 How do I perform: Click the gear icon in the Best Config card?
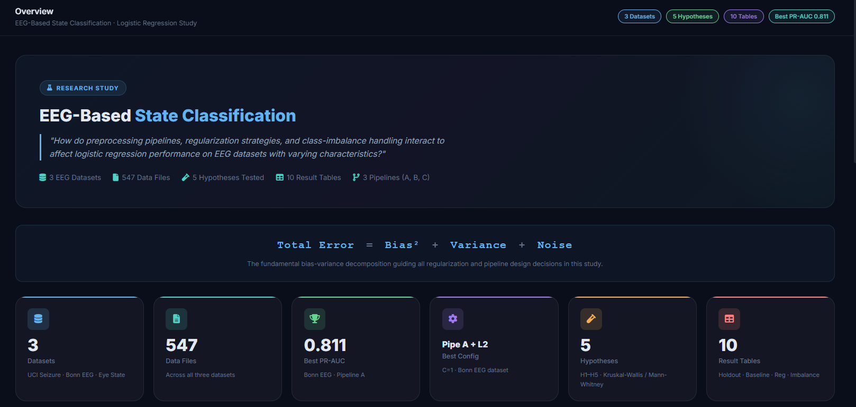[x=453, y=319]
